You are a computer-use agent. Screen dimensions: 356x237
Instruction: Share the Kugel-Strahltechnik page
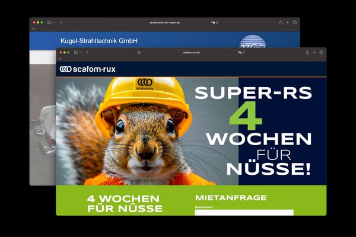point(281,23)
